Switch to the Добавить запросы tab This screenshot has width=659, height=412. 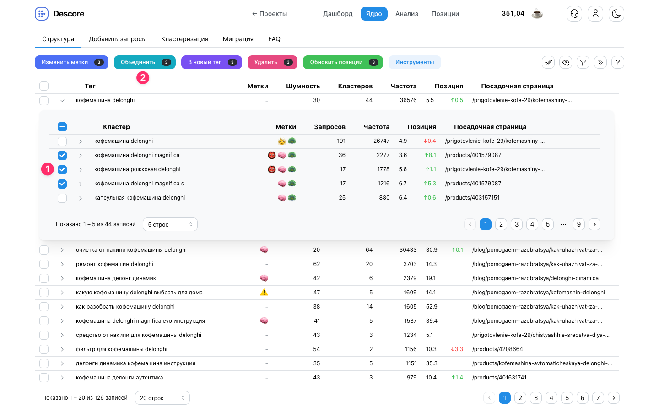[118, 39]
